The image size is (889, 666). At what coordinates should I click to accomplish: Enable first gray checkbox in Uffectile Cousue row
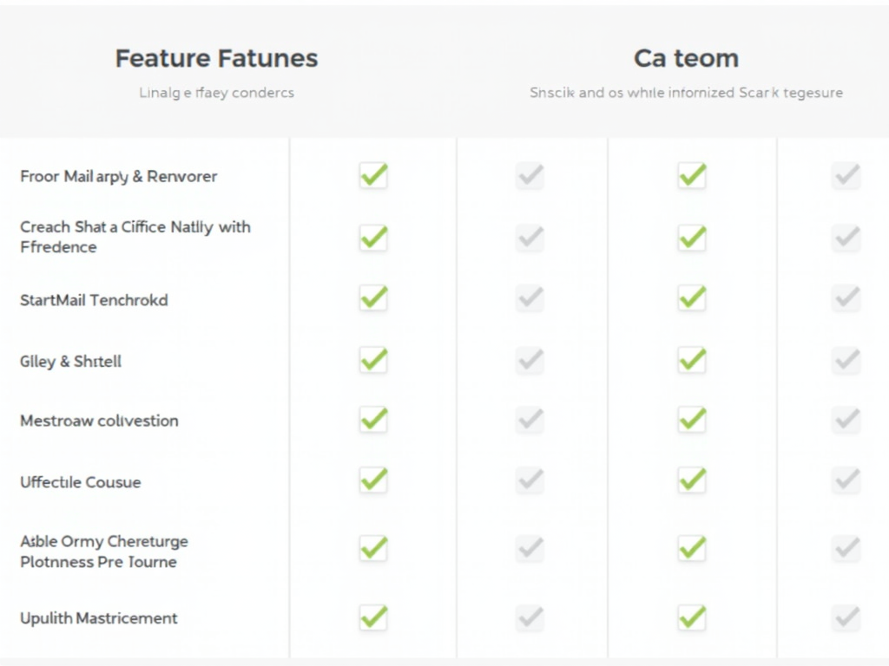[530, 480]
